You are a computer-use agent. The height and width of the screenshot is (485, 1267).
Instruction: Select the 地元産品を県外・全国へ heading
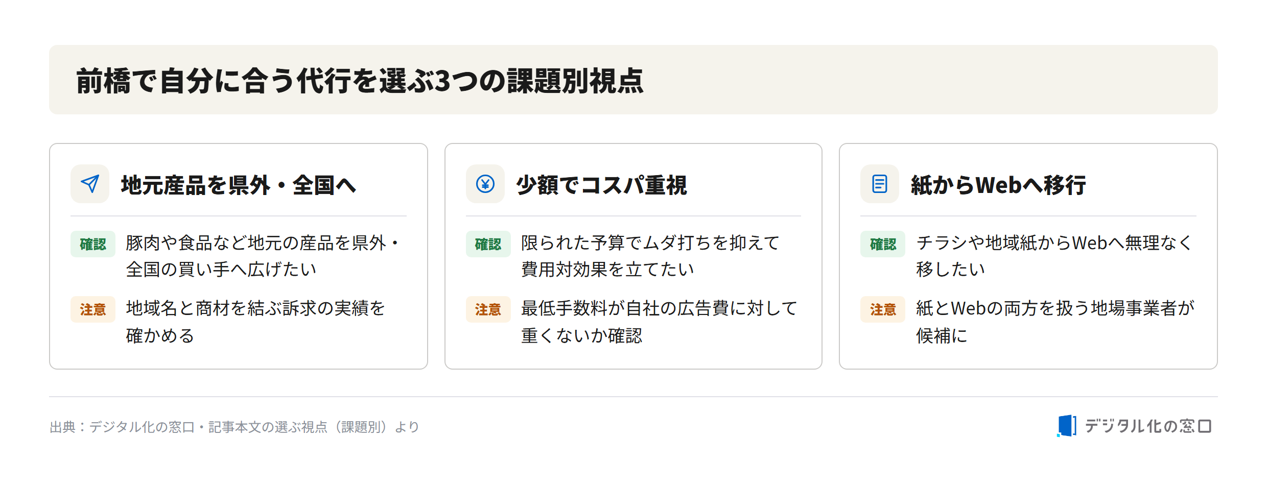[239, 185]
